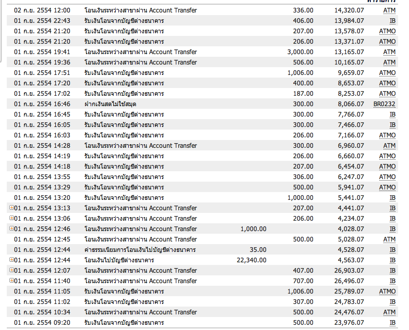The height and width of the screenshot is (330, 409).
Task: Select amount 1,006.00 on the 17:51 row
Action: click(300, 73)
